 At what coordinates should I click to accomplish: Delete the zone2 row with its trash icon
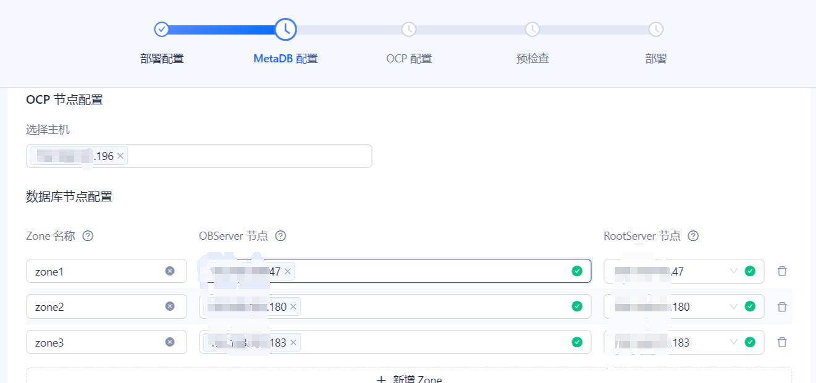[782, 306]
